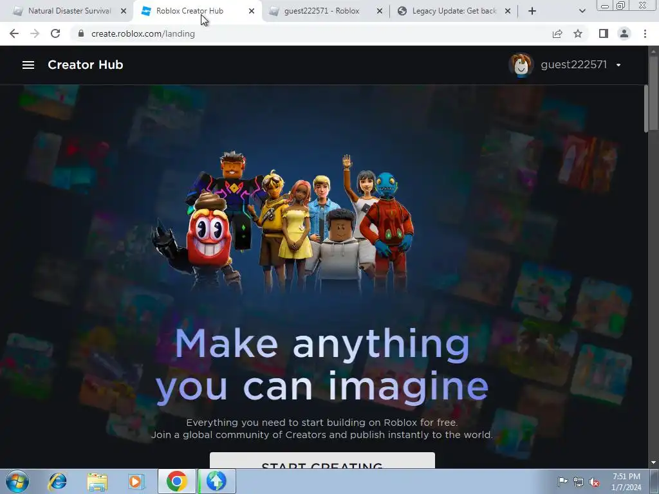Click the START CREATING button
The width and height of the screenshot is (659, 494).
click(322, 461)
